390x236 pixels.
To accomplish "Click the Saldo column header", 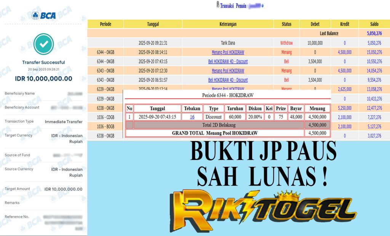I will pos(374,24).
